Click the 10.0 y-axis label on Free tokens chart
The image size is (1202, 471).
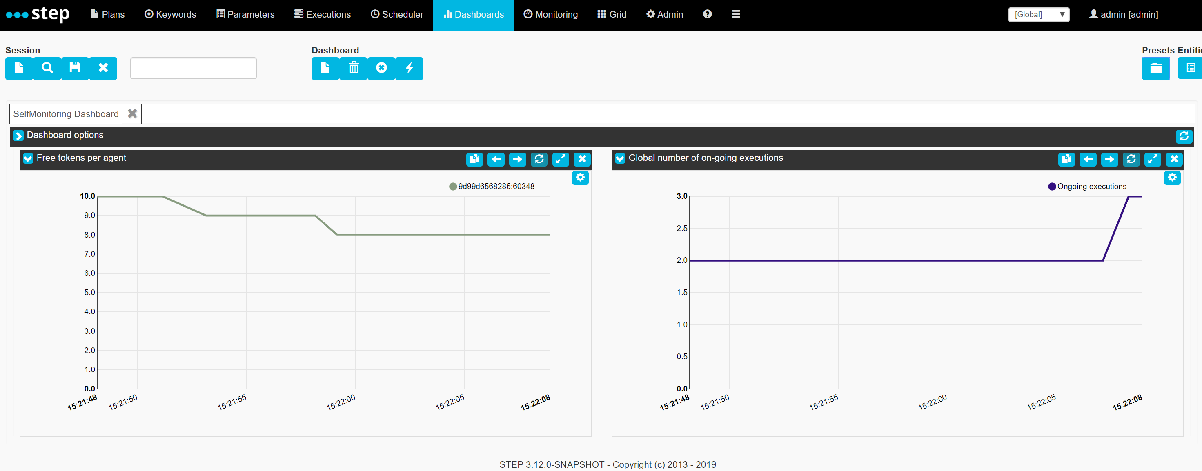point(87,196)
